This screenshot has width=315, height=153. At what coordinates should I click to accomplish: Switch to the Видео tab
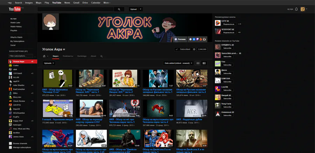click(56, 56)
